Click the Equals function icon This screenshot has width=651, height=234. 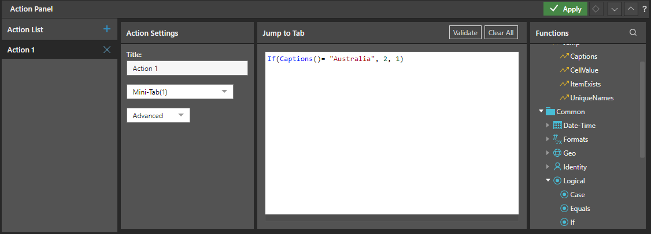(564, 208)
